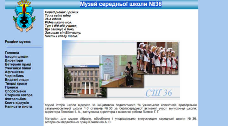Go to Творці краси section

point(16,83)
